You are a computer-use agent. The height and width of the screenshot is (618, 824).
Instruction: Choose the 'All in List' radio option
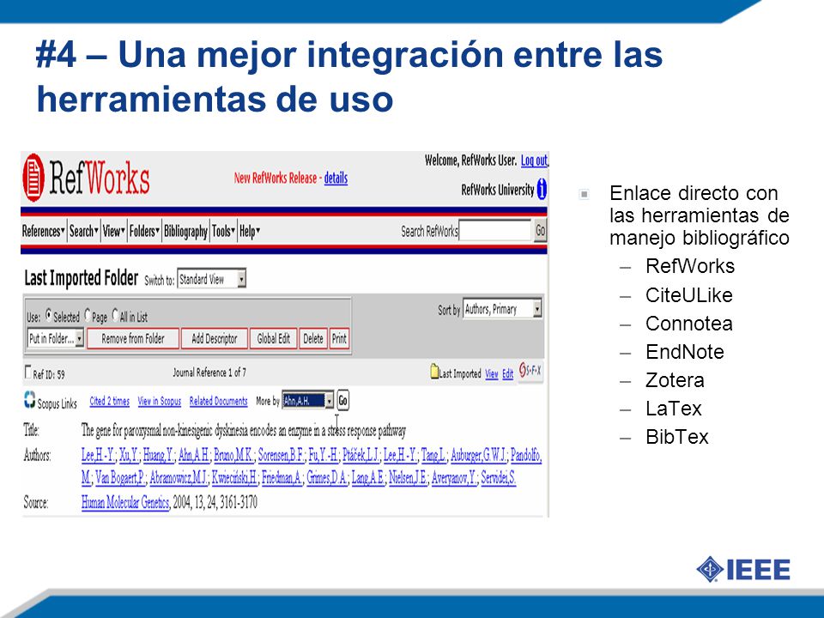tap(115, 315)
